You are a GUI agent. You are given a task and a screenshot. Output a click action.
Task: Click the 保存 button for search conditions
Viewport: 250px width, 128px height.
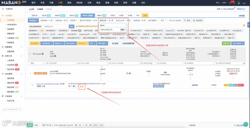(x=72, y=26)
